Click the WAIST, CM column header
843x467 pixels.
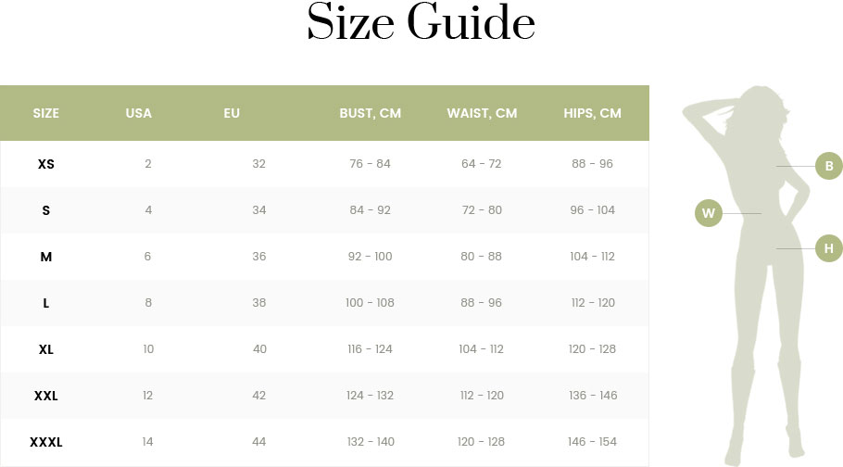coord(482,113)
